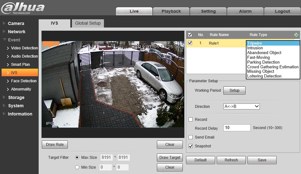Click the Rule Name column header

219,35
